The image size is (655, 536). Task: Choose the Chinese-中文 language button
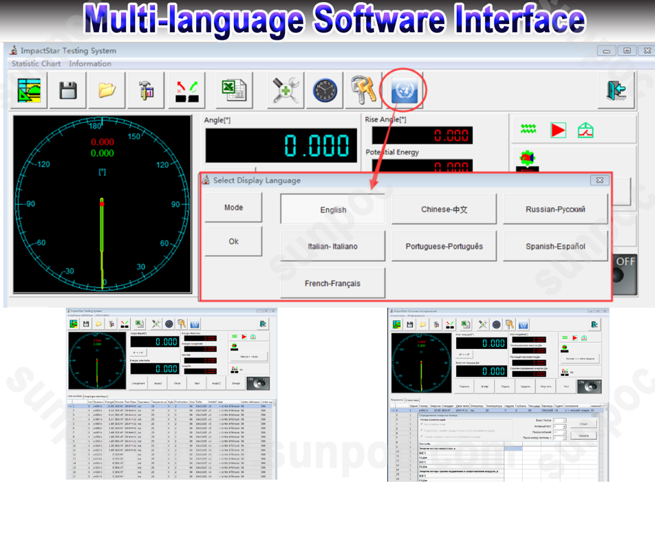point(444,210)
